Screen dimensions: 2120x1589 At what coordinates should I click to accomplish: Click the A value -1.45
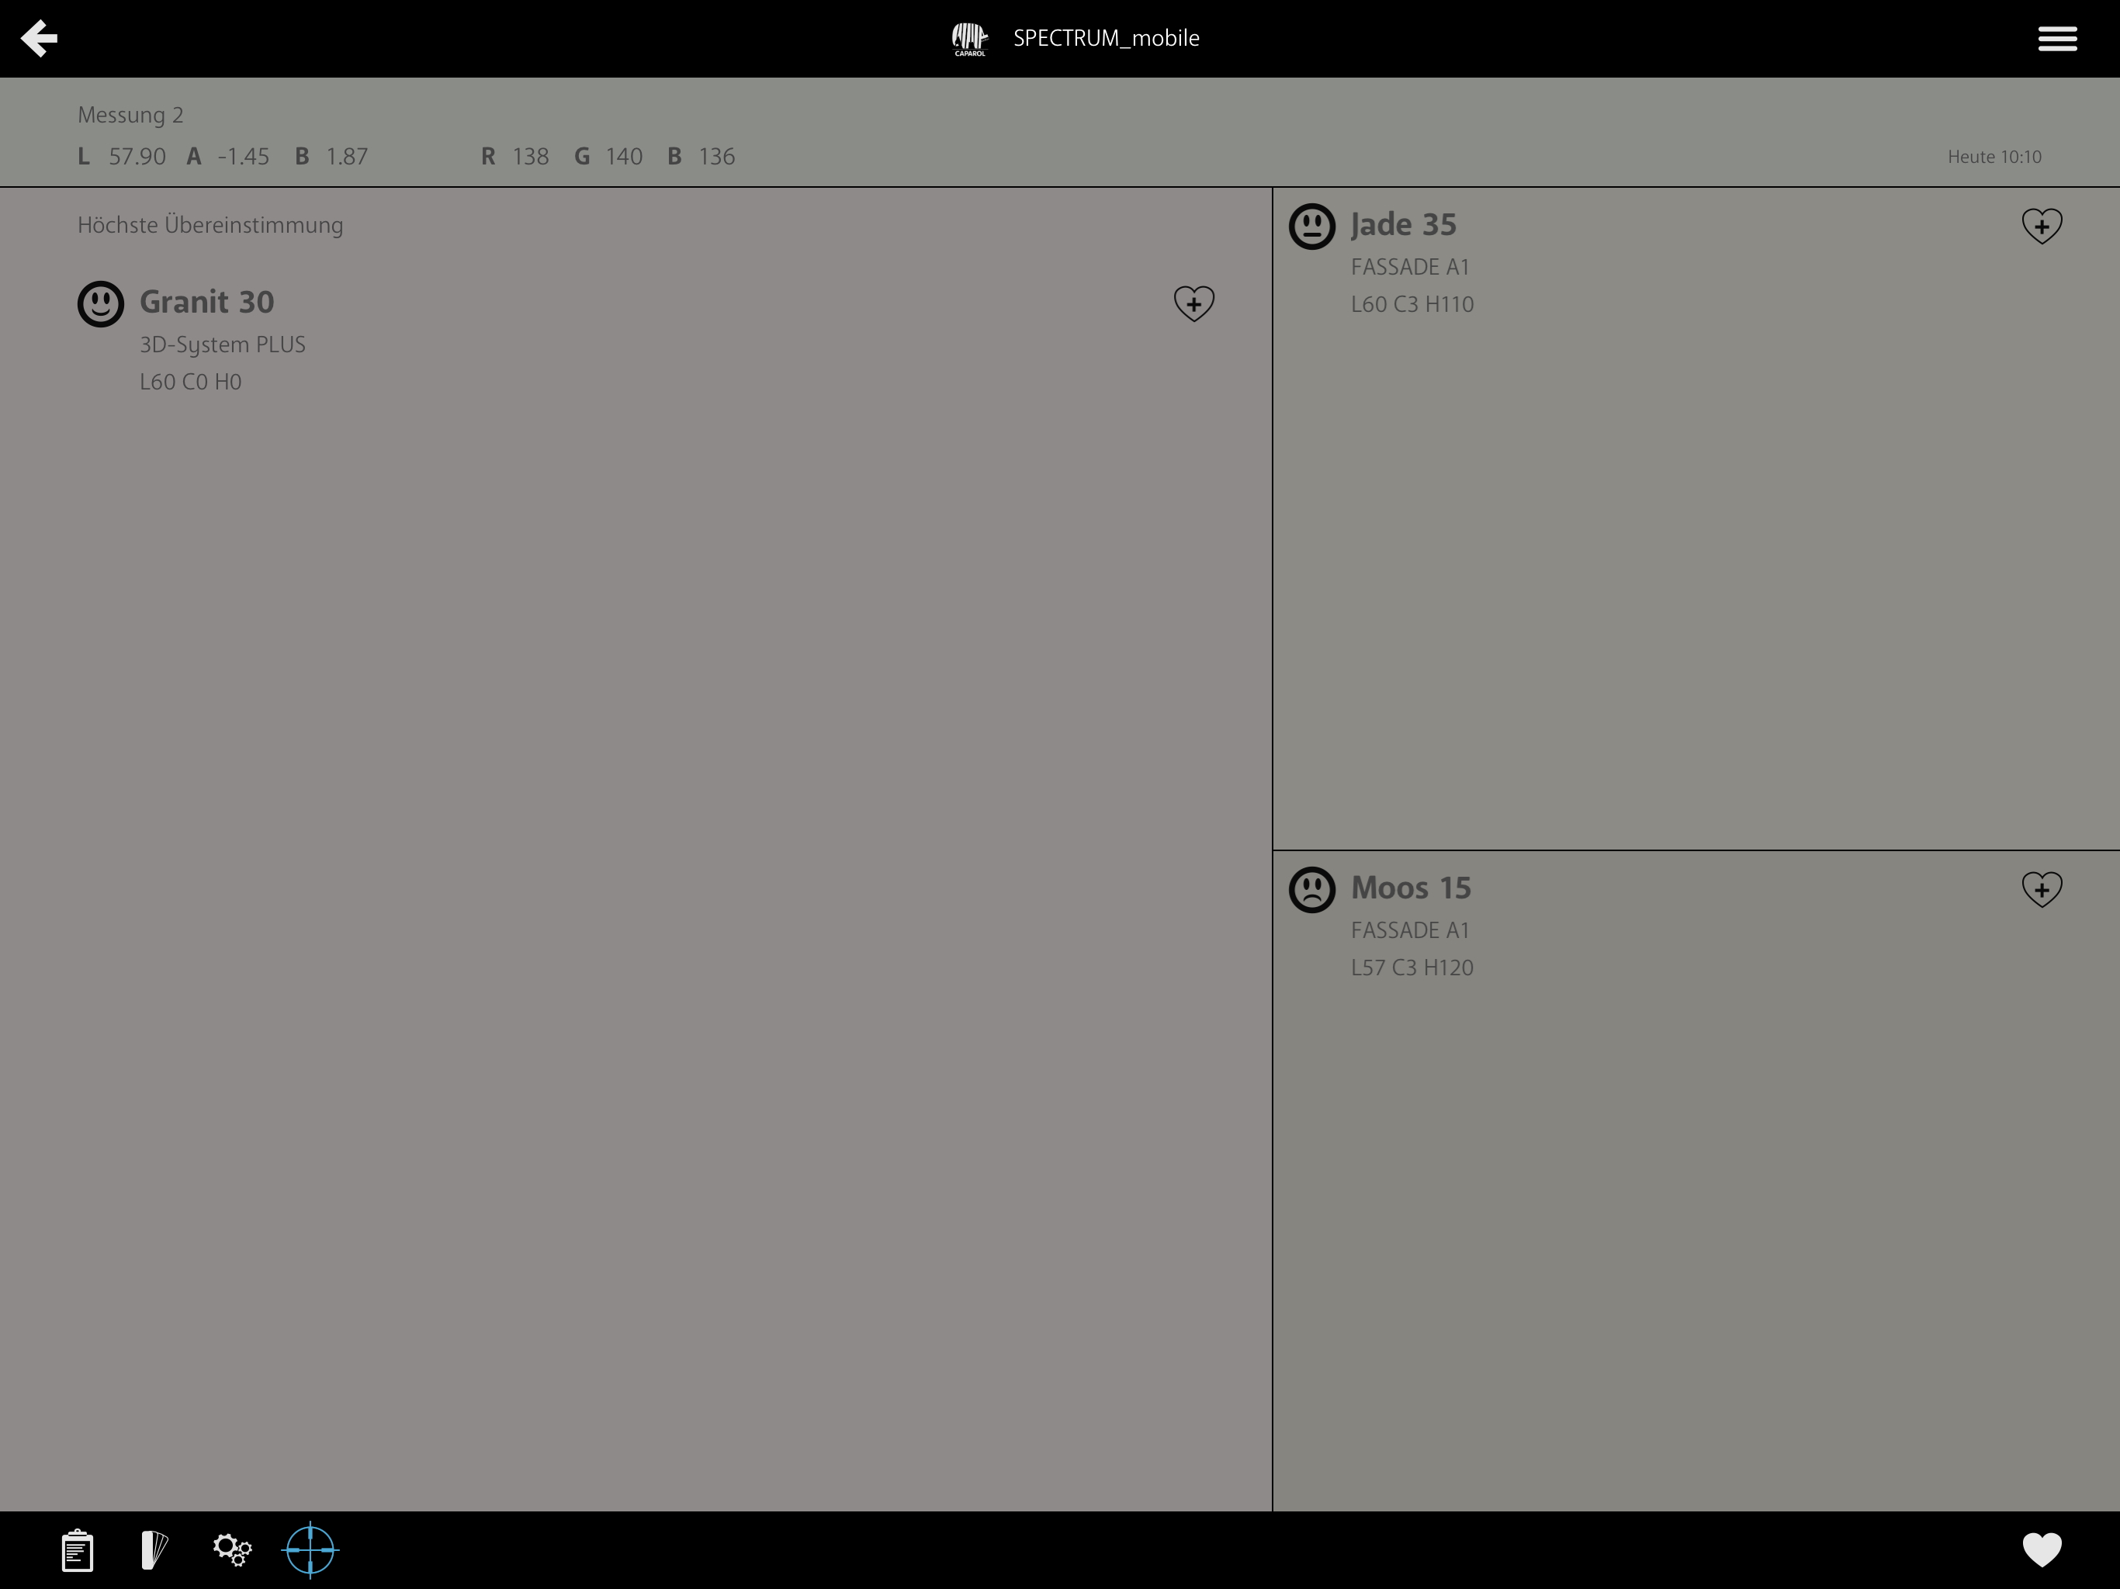click(x=244, y=156)
